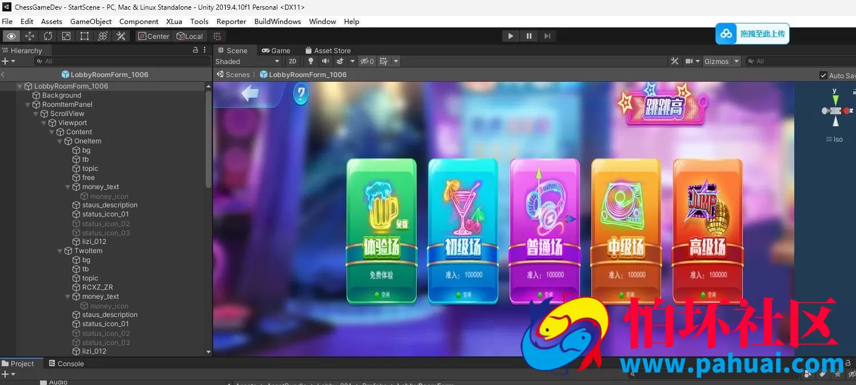
Task: Collapse the OneItem tree node
Action: coord(60,141)
